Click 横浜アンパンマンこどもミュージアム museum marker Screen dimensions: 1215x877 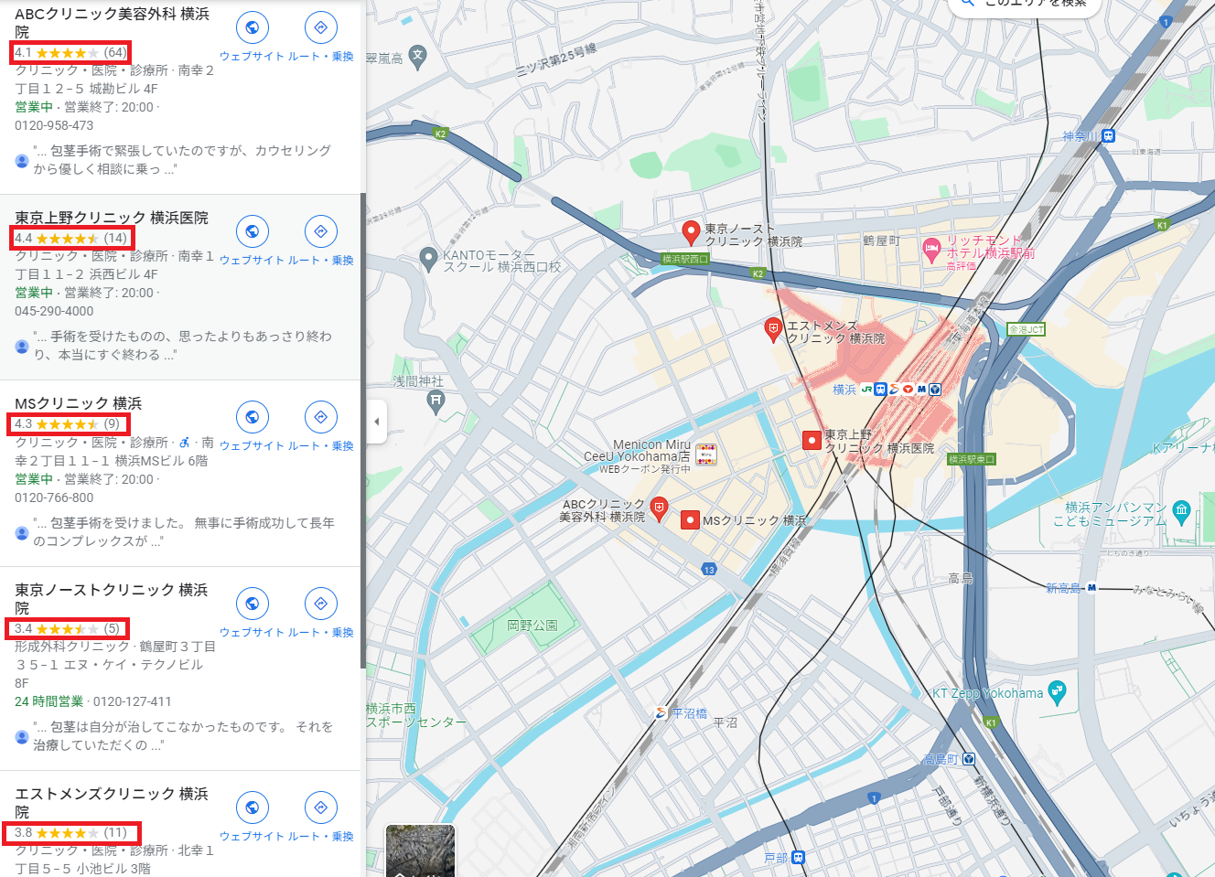(x=1181, y=512)
